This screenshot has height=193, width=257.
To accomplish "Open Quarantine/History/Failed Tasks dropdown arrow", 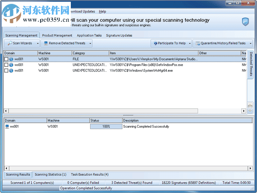I will point(250,44).
